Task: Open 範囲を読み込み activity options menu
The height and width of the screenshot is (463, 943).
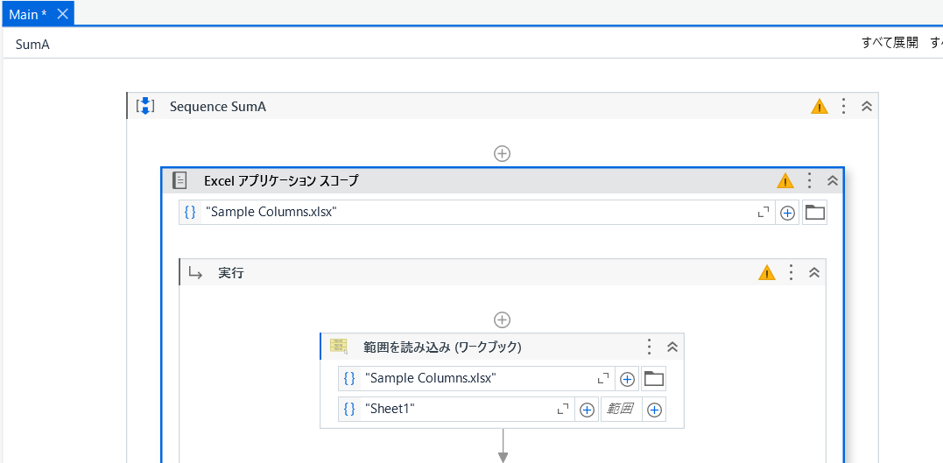Action: pos(649,347)
